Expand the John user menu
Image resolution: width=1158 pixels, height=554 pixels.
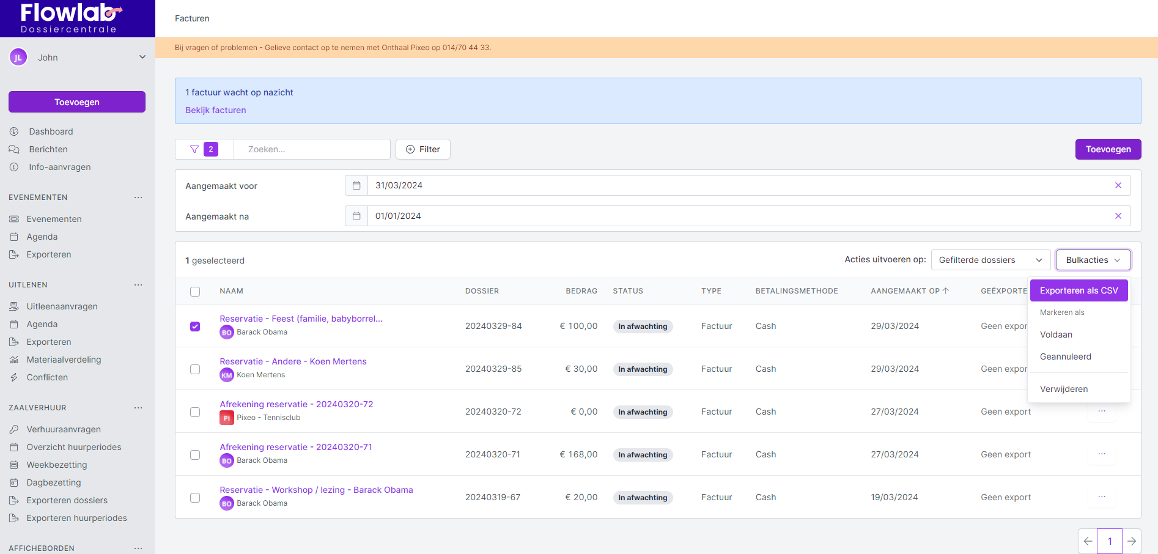[x=142, y=57]
